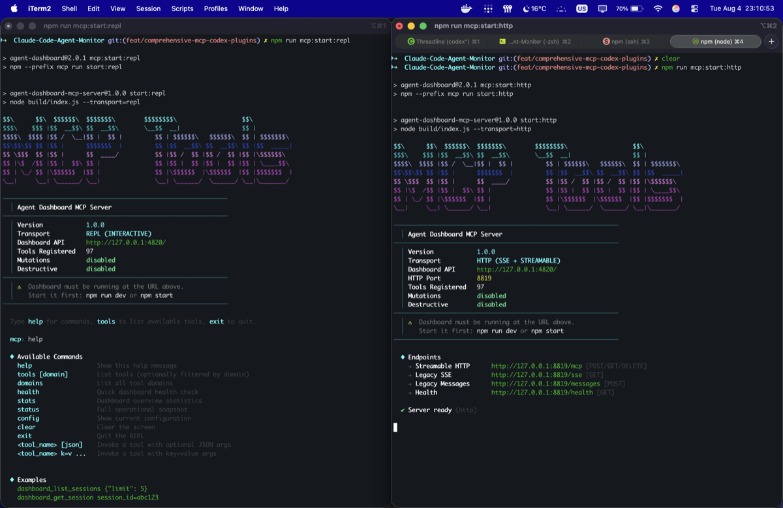Click the 'config' command entry
This screenshot has height=508, width=783.
pos(28,419)
